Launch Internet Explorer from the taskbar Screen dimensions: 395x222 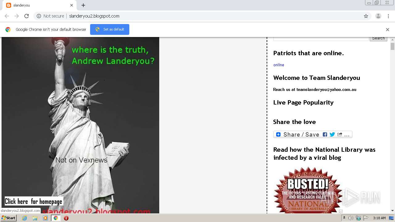(x=24, y=218)
